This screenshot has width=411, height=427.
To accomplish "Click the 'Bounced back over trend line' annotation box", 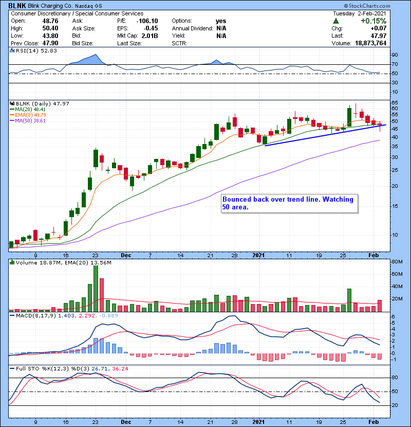I will click(289, 203).
